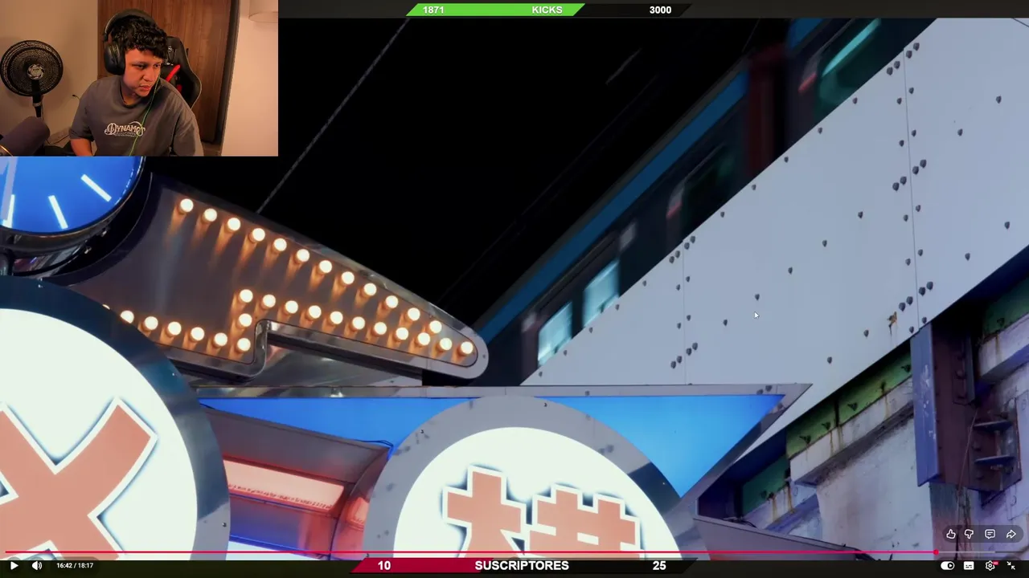Click the 10 subscribers count

tap(384, 565)
